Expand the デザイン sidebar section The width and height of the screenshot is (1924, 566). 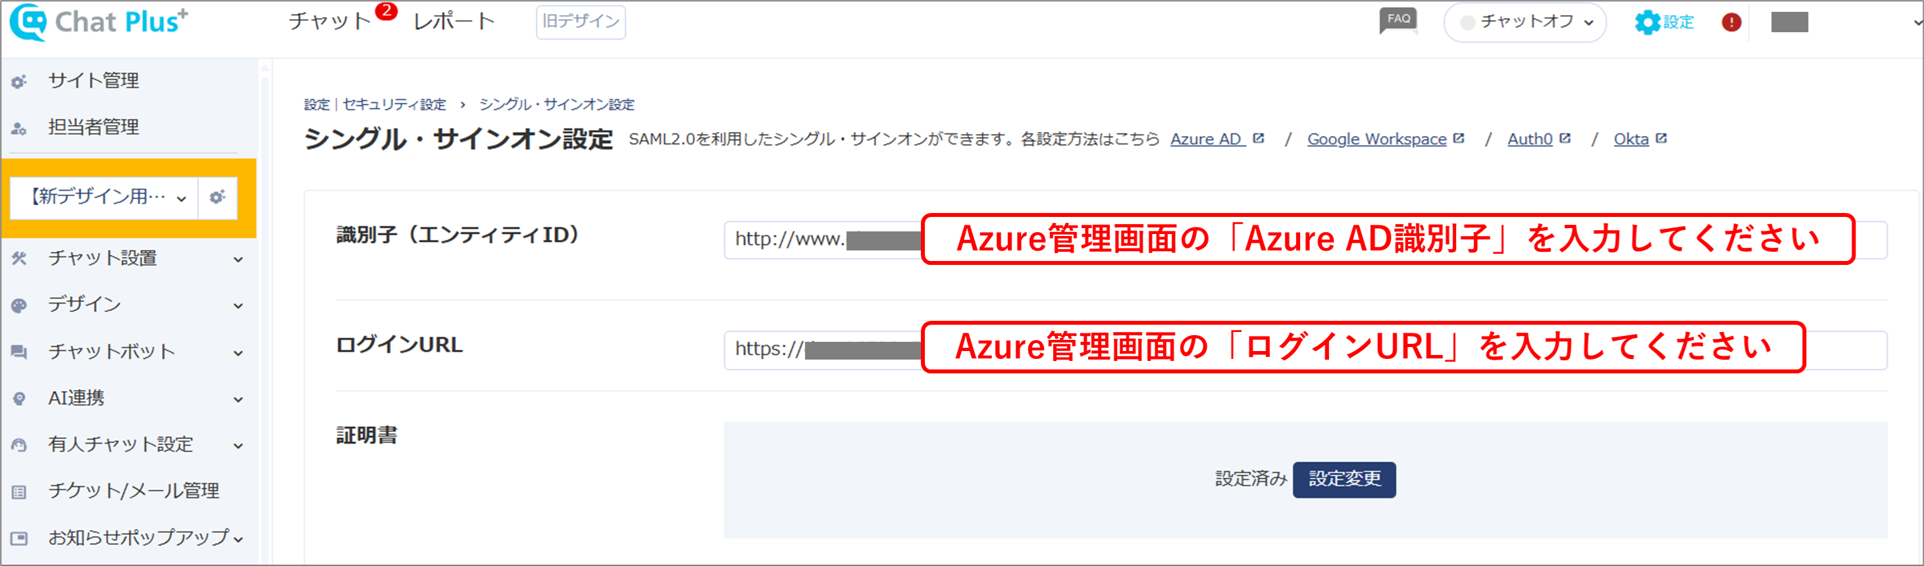point(128,304)
